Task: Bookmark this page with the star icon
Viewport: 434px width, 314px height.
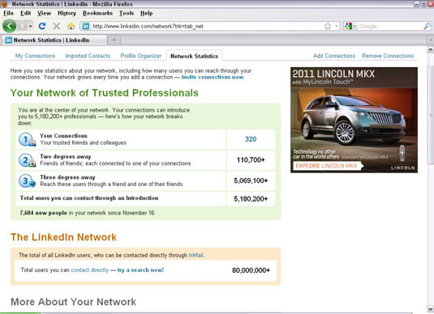Action: coord(328,26)
